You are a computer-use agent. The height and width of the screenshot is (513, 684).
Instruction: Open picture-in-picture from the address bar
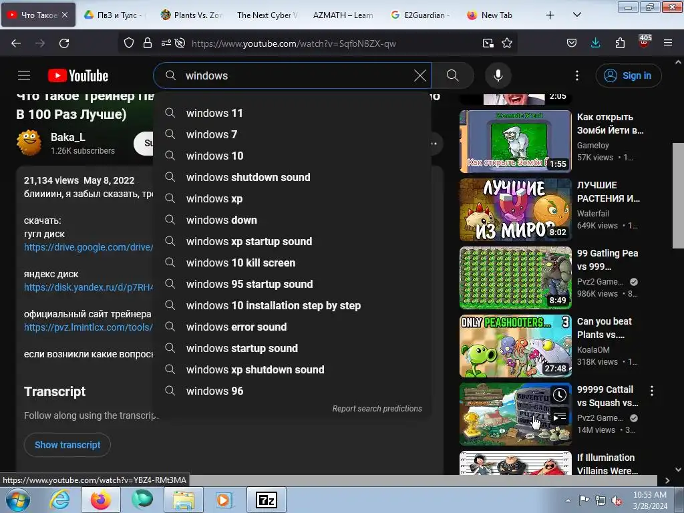pyautogui.click(x=488, y=43)
